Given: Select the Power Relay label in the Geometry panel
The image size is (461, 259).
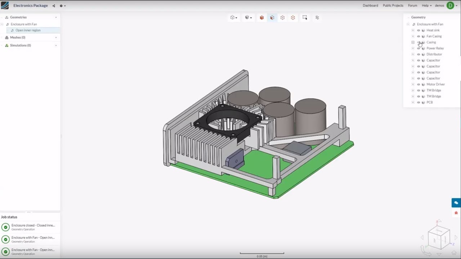Looking at the screenshot, I should tap(435, 48).
